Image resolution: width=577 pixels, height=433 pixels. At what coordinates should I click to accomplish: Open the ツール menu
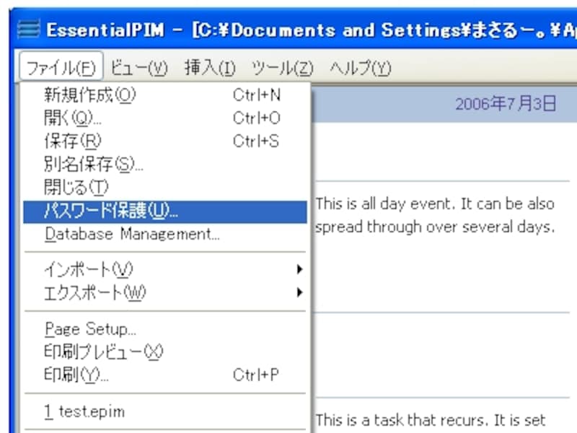[x=281, y=68]
